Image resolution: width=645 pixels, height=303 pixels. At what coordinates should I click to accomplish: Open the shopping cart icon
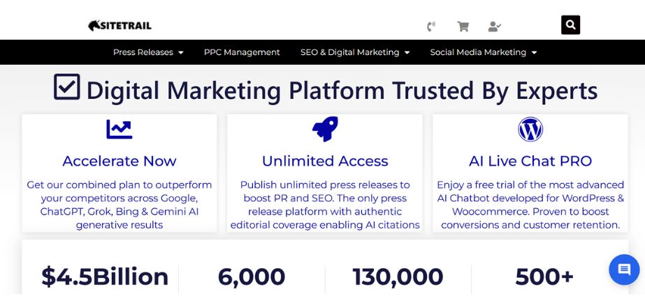(463, 26)
